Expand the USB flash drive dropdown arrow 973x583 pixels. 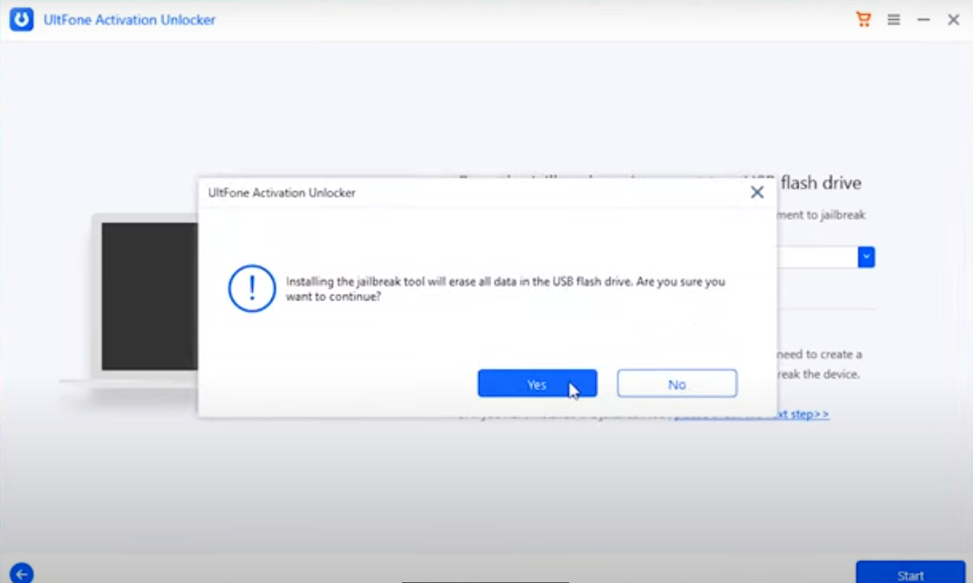[866, 257]
